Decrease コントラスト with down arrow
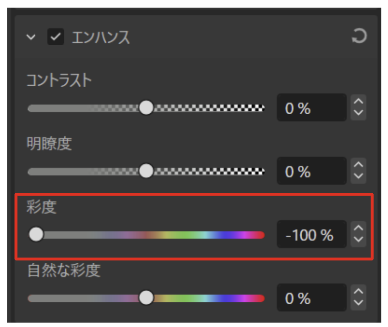 [358, 113]
